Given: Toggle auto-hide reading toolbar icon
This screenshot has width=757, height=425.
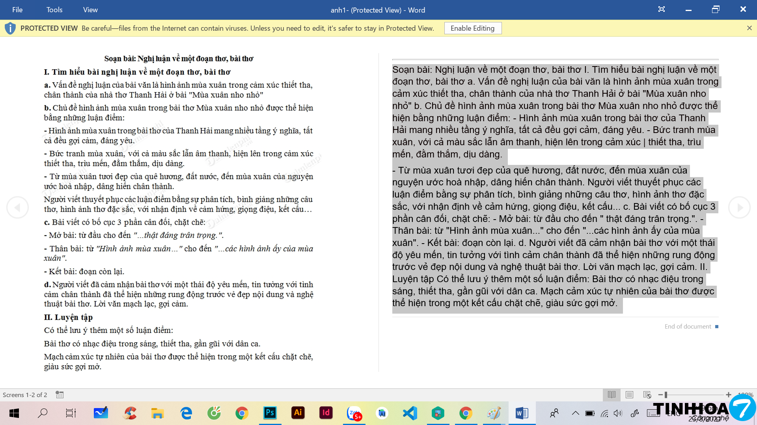Looking at the screenshot, I should [x=662, y=9].
